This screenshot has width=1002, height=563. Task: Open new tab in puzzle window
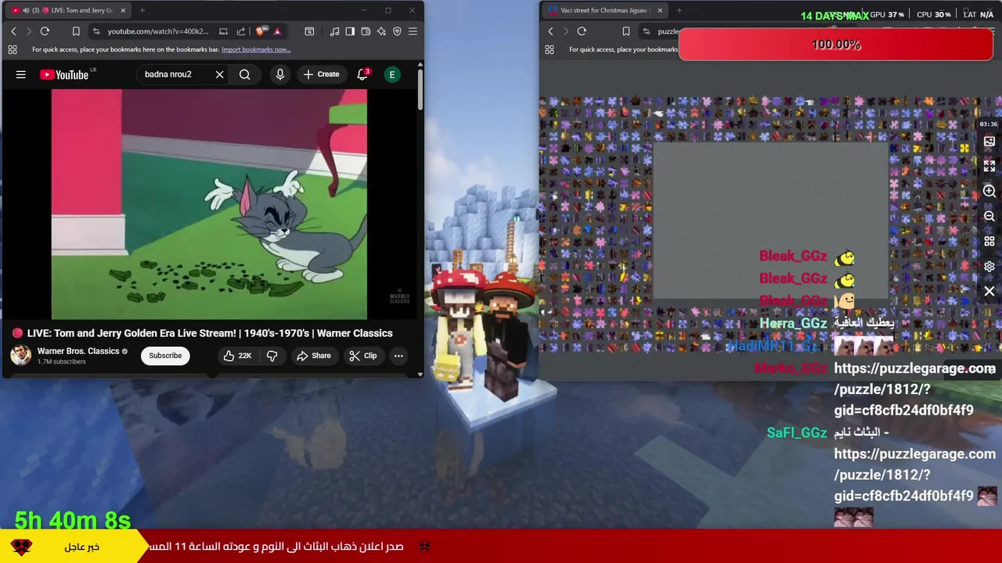[679, 10]
